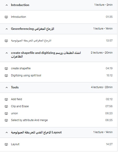Click the 13:57 duration of Arabic georeferencing lecture

point(109,41)
